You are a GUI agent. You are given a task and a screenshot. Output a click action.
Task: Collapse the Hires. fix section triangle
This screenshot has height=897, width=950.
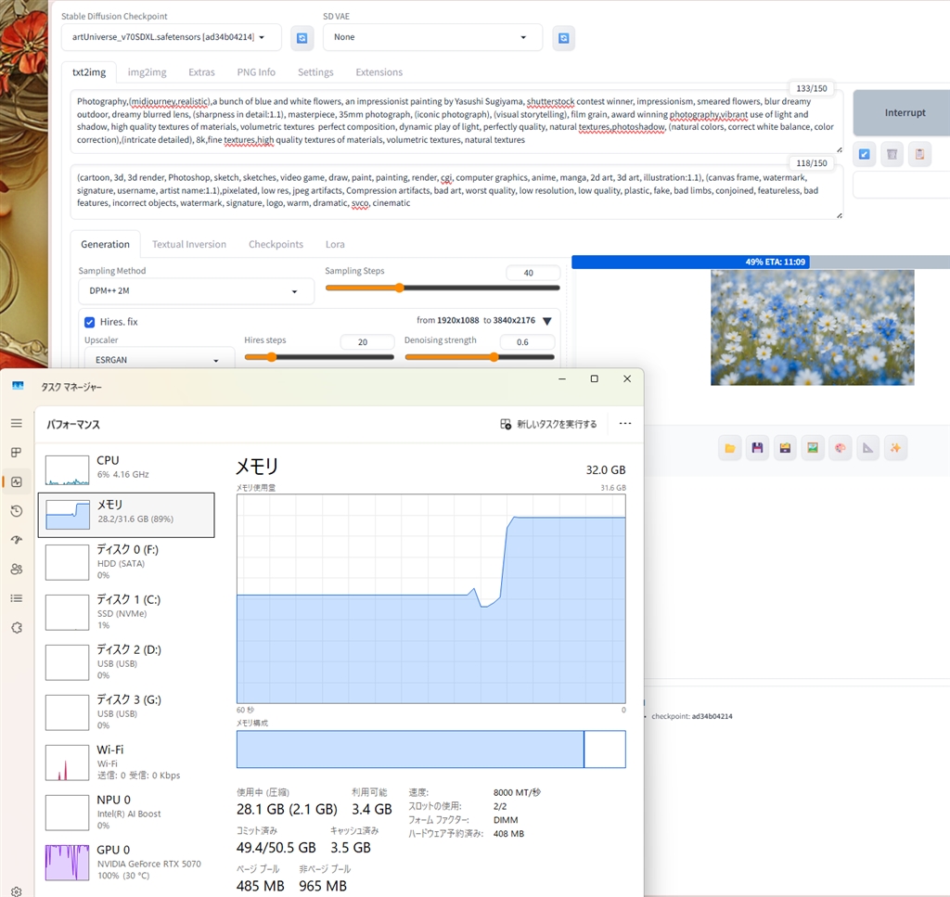click(x=547, y=321)
